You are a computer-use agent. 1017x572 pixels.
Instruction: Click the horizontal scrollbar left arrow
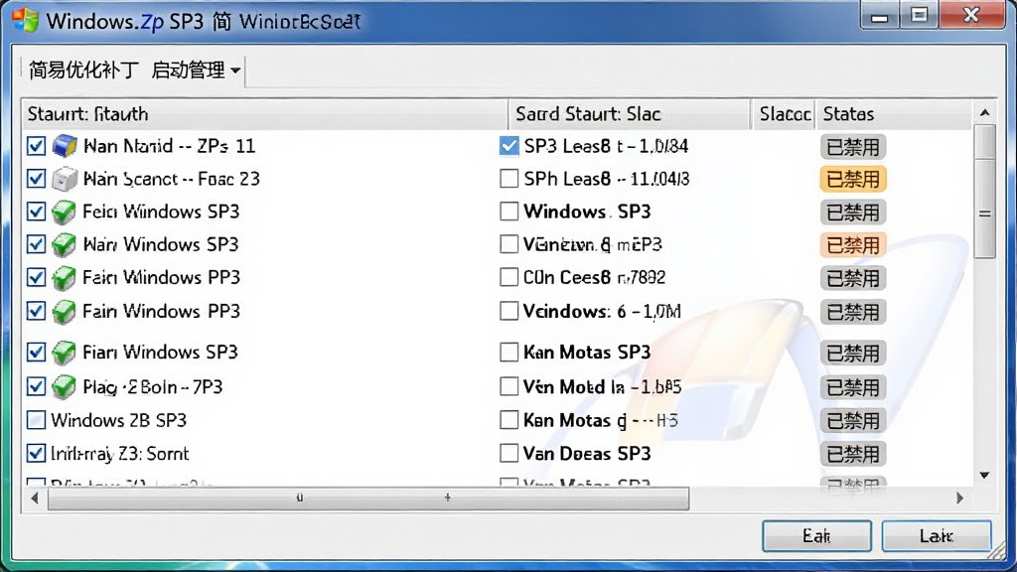click(x=35, y=499)
